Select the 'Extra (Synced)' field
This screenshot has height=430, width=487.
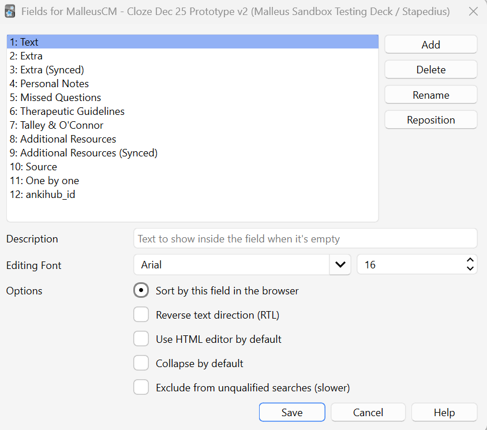[47, 70]
